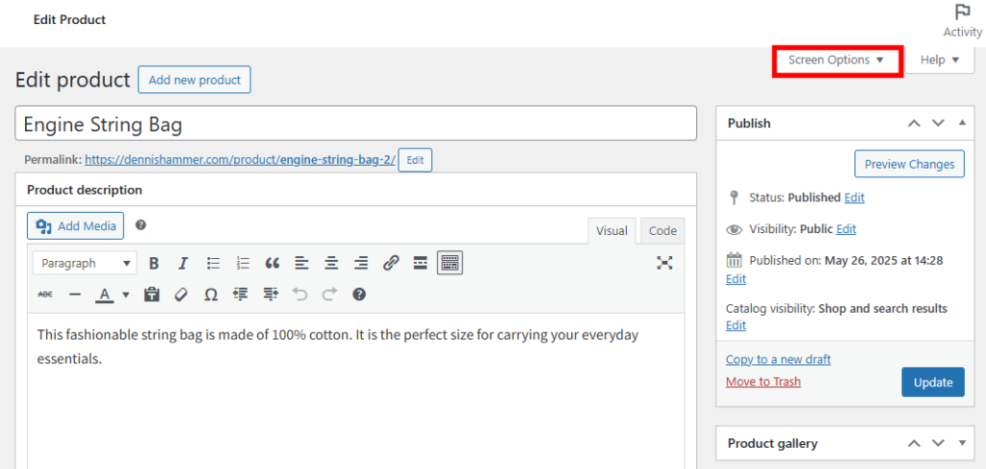Toggle the toolbar kitchen sink button
Viewport: 986px width, 469px height.
click(450, 263)
